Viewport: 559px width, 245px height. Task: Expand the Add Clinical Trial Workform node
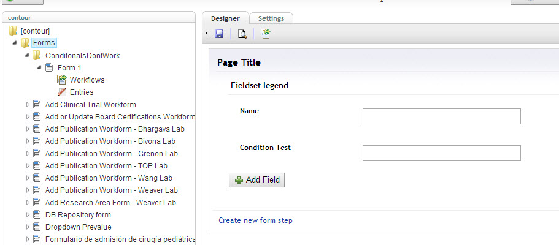(28, 104)
